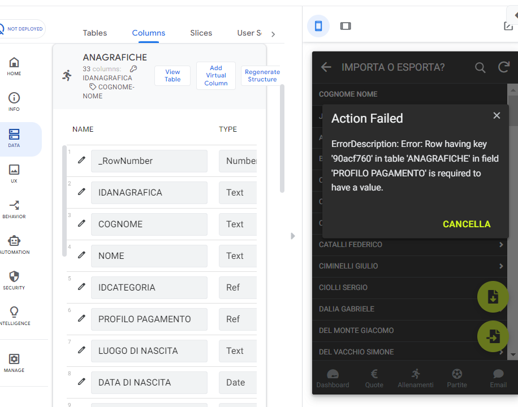Select the Columns tab
The image size is (518, 407).
149,33
